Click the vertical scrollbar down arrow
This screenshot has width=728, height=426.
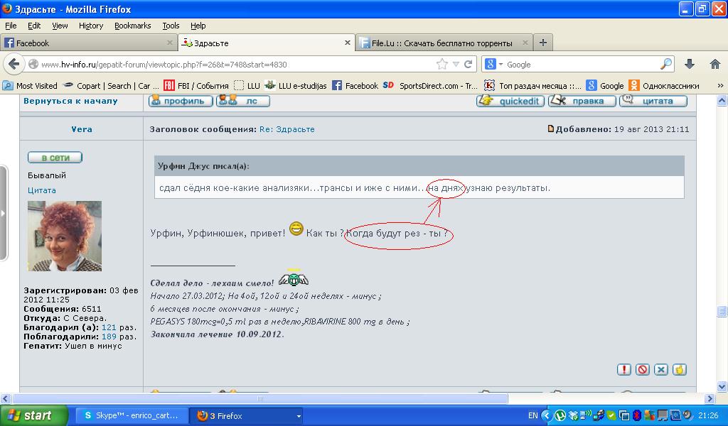[722, 386]
